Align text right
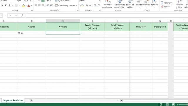The image size is (188, 106). point(43,5)
